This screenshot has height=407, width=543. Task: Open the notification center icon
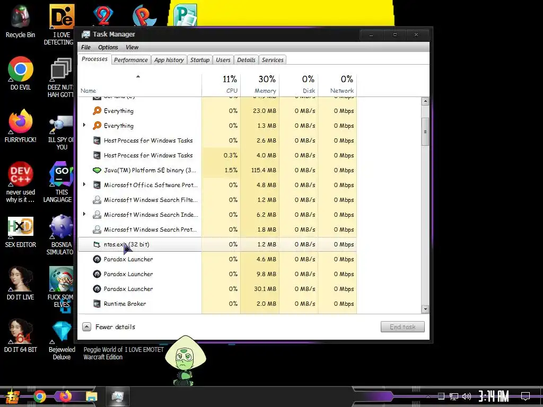[526, 396]
